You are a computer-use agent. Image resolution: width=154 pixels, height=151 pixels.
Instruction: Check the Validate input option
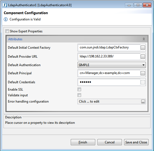coord(79,95)
